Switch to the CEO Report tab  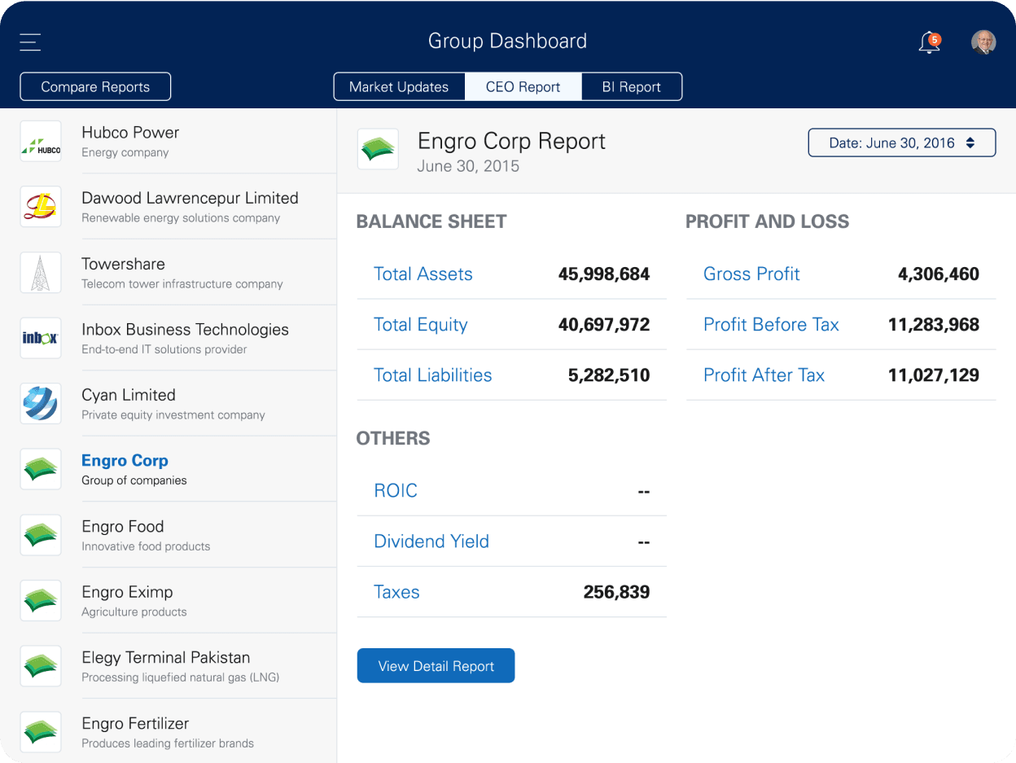[x=523, y=87]
